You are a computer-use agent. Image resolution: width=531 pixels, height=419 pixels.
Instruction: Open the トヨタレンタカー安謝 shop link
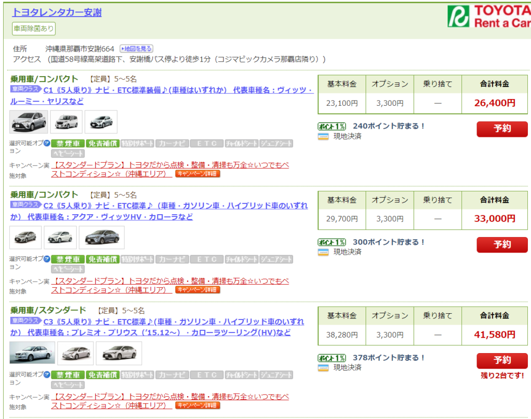57,12
